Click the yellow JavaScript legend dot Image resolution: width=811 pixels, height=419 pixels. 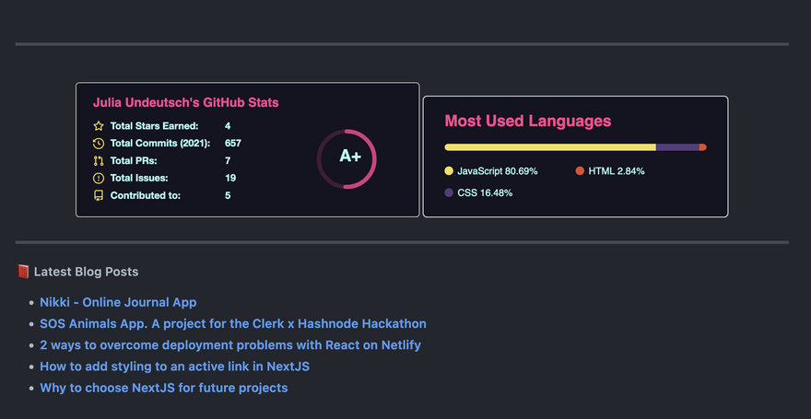tap(449, 171)
